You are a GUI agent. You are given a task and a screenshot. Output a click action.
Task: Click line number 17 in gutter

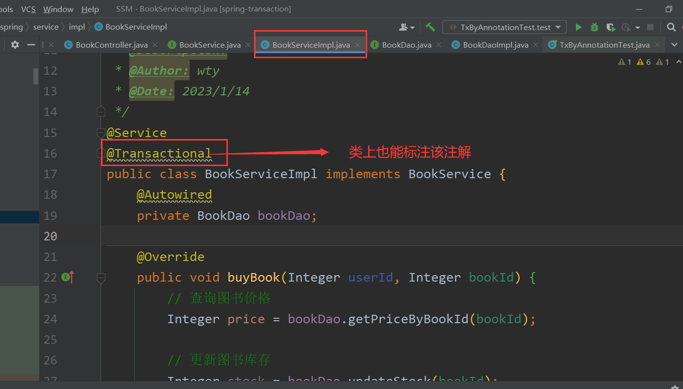pyautogui.click(x=50, y=174)
